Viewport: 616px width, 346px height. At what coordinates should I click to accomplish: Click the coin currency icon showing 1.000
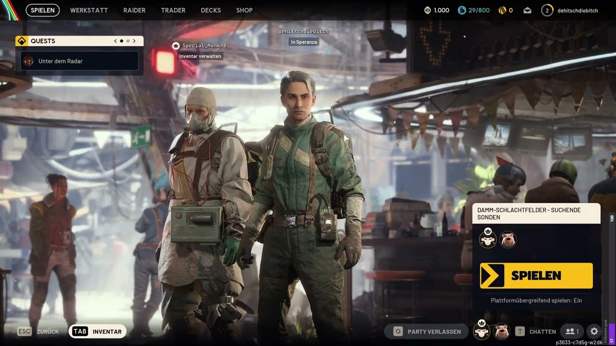427,10
